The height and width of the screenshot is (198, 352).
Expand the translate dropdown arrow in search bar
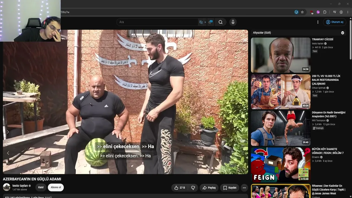pyautogui.click(x=205, y=22)
